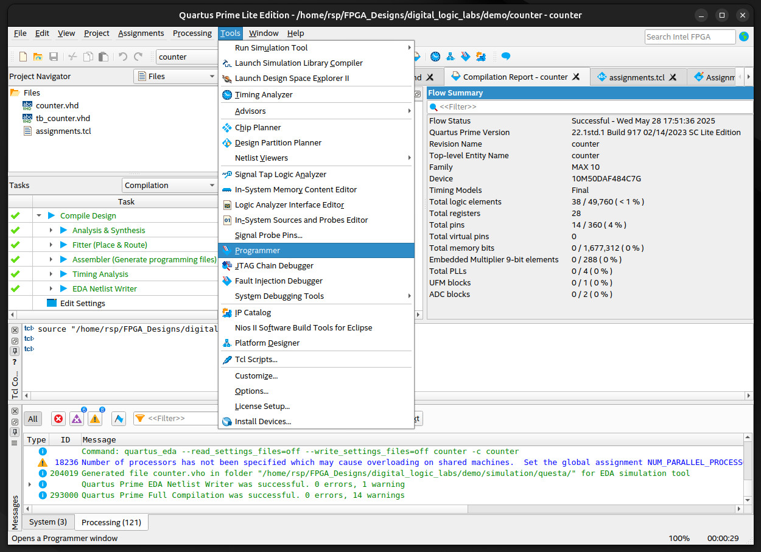Open the Files dropdown in Project Navigator
The width and height of the screenshot is (761, 552).
pos(175,76)
